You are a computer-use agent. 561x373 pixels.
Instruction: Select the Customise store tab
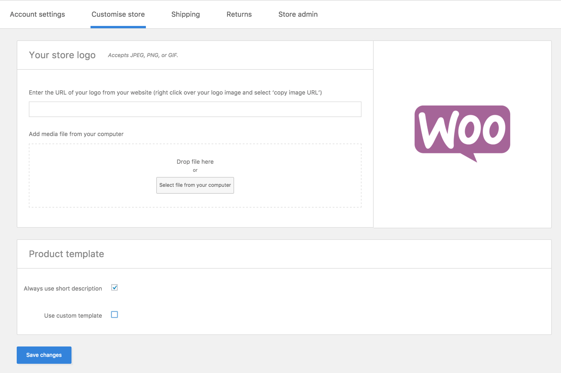click(x=118, y=14)
